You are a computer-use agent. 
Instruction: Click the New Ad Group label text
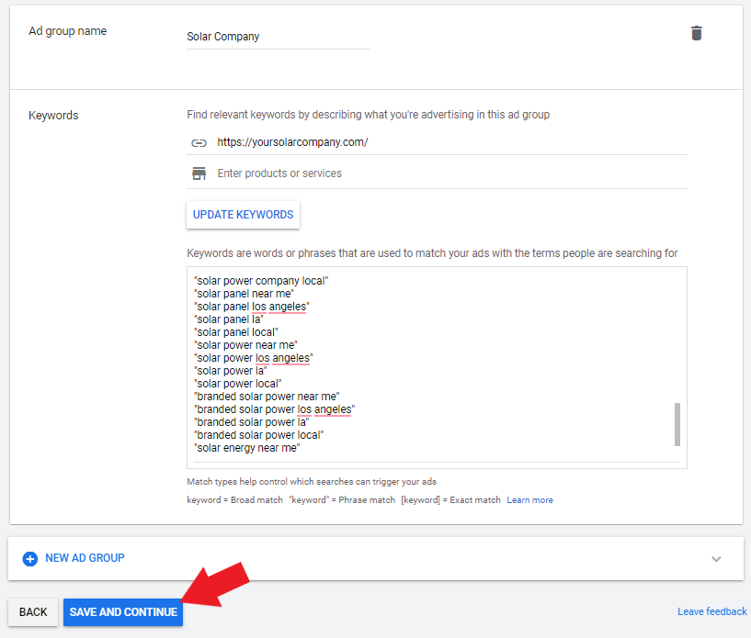coord(85,558)
